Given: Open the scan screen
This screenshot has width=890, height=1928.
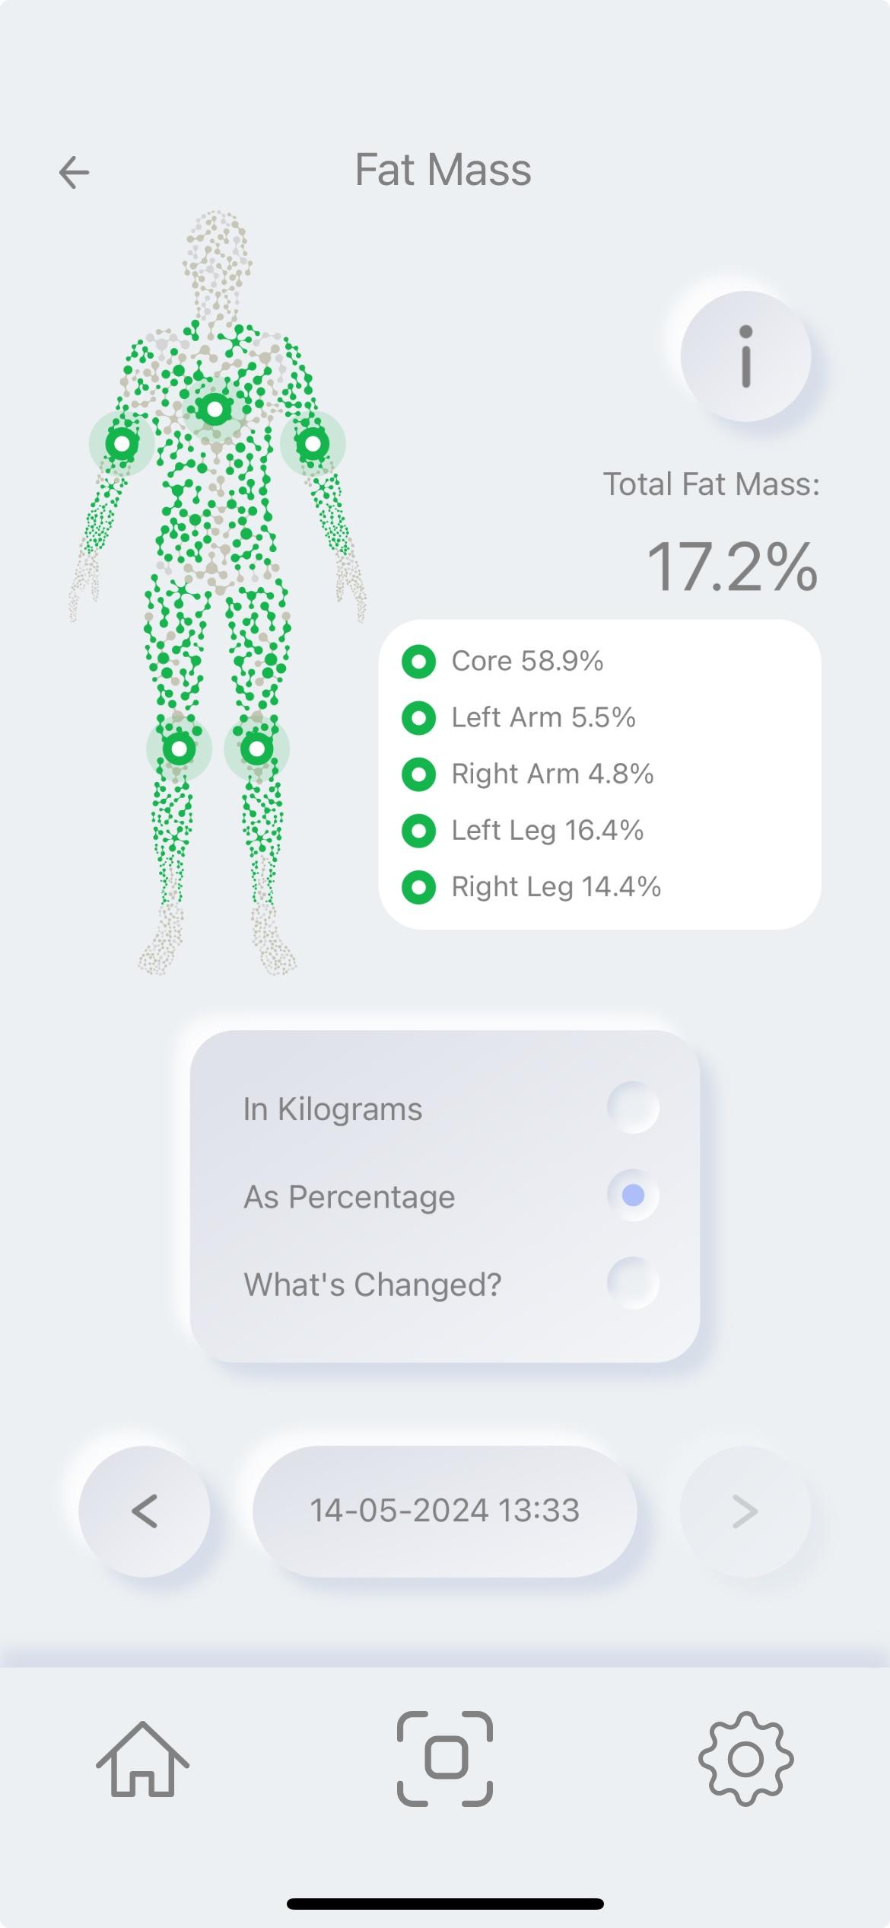Looking at the screenshot, I should [x=445, y=1758].
